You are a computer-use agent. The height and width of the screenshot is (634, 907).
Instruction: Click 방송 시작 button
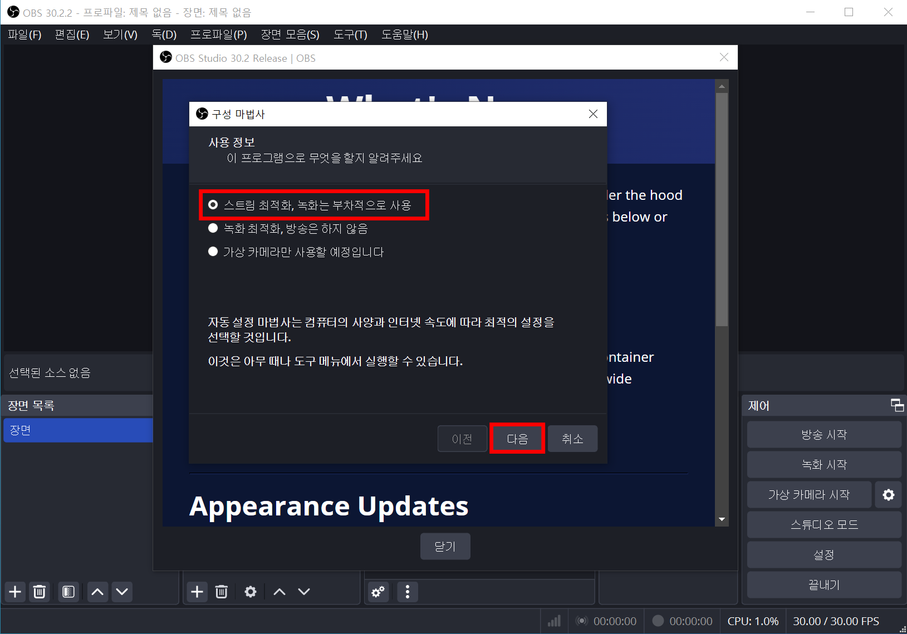(824, 435)
